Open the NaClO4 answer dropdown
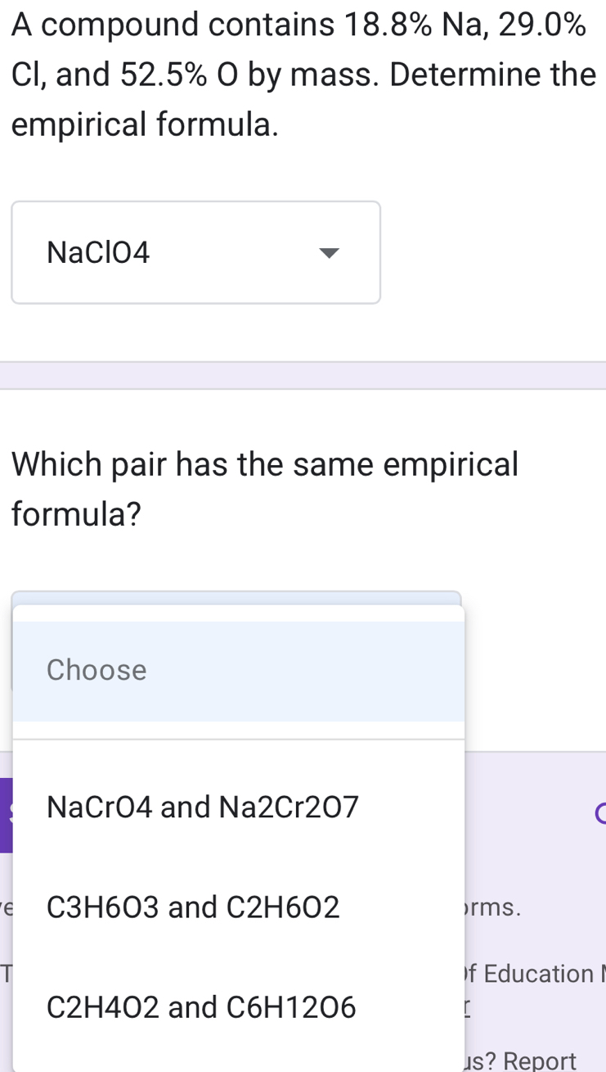Screen dimensions: 606x1072 [195, 252]
